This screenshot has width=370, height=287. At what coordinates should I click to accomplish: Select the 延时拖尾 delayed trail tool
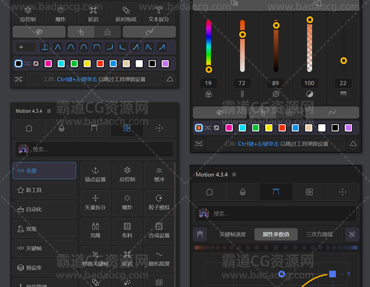(126, 14)
